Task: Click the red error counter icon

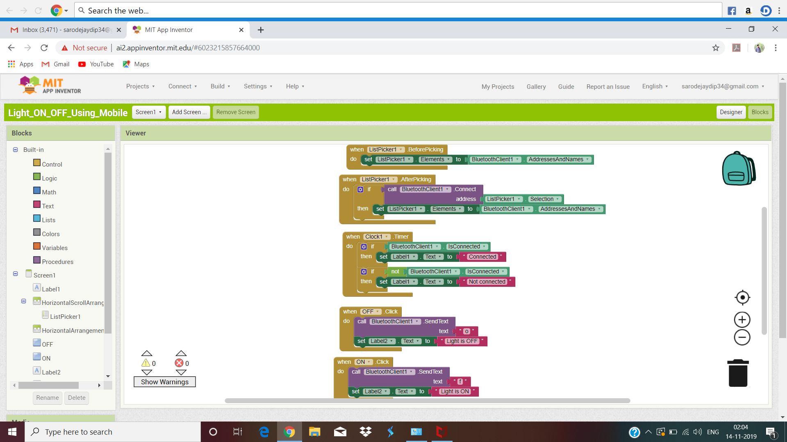Action: [x=179, y=363]
